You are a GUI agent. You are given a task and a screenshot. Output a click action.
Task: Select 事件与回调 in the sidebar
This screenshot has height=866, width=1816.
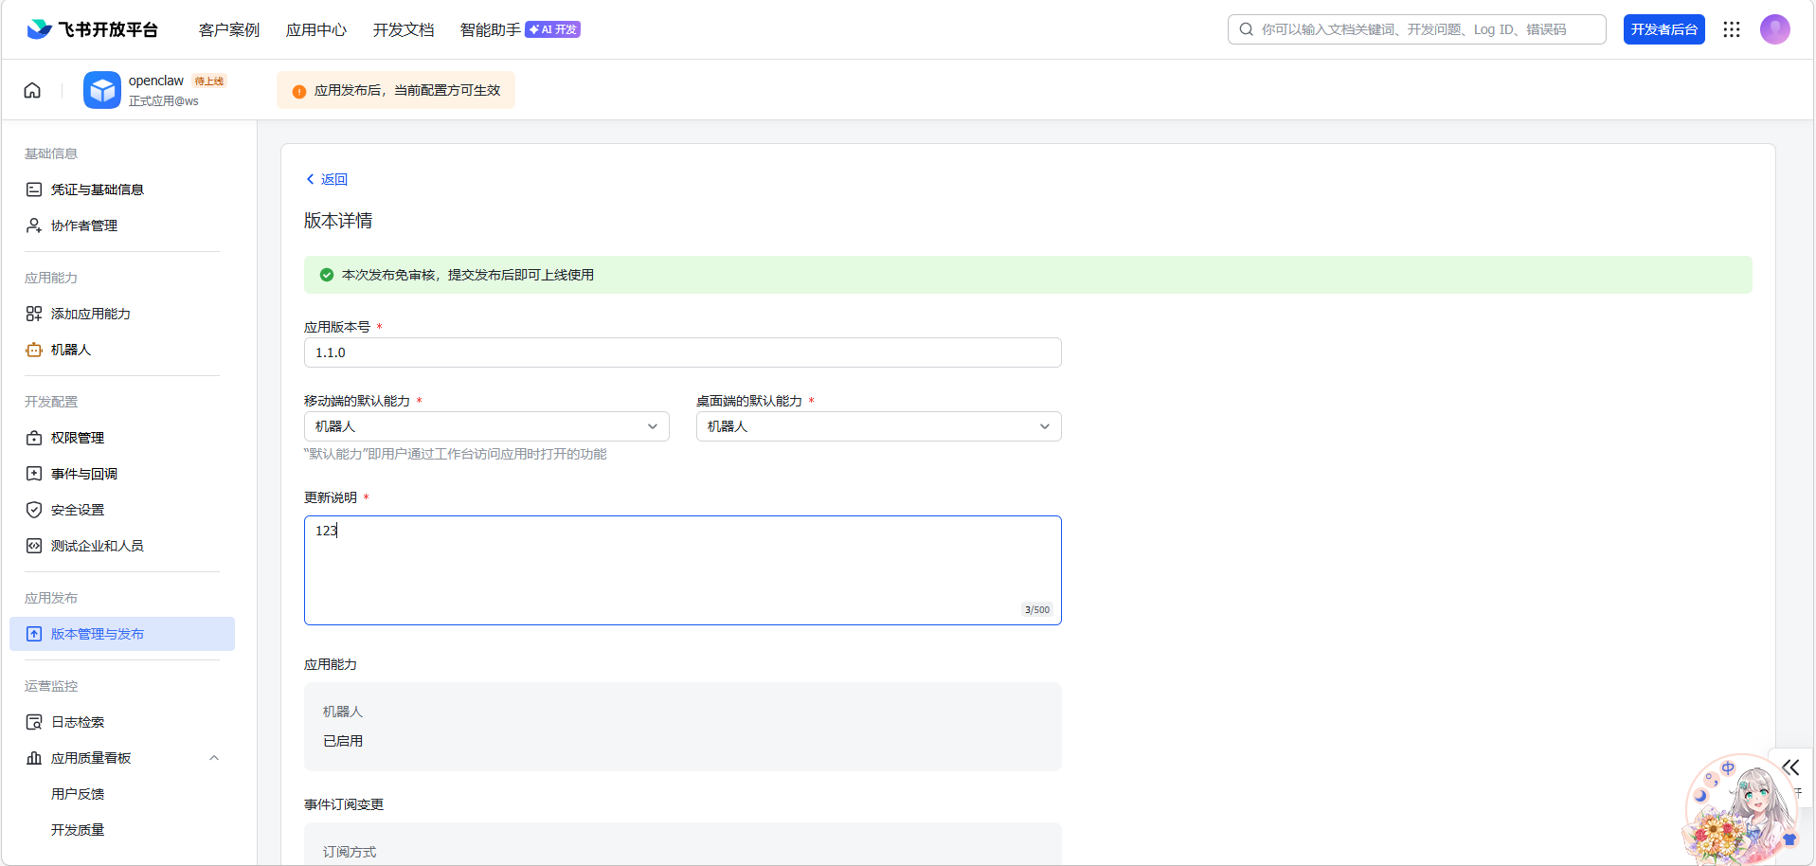pos(84,474)
